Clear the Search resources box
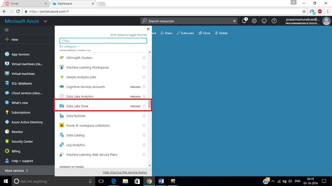The image size is (332, 186). click(x=234, y=21)
